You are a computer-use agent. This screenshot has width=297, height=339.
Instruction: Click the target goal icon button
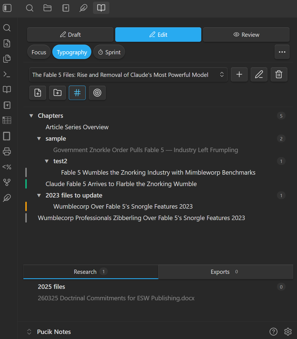point(97,93)
